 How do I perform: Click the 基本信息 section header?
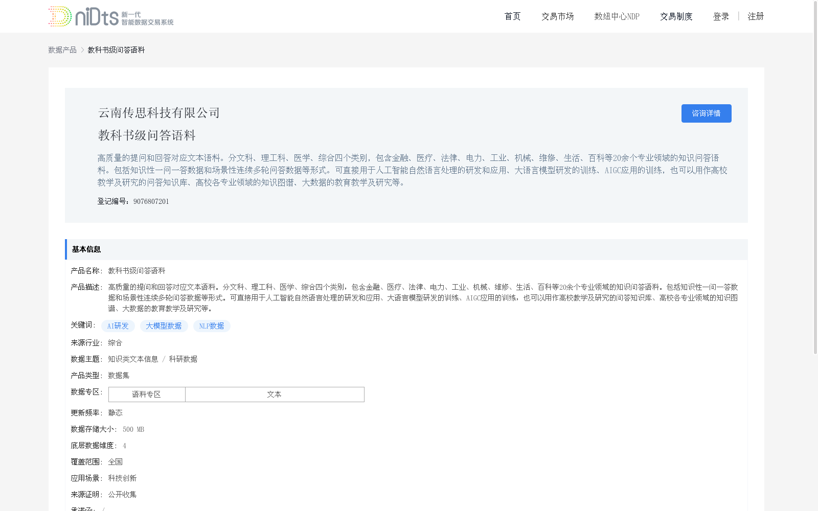click(x=406, y=249)
